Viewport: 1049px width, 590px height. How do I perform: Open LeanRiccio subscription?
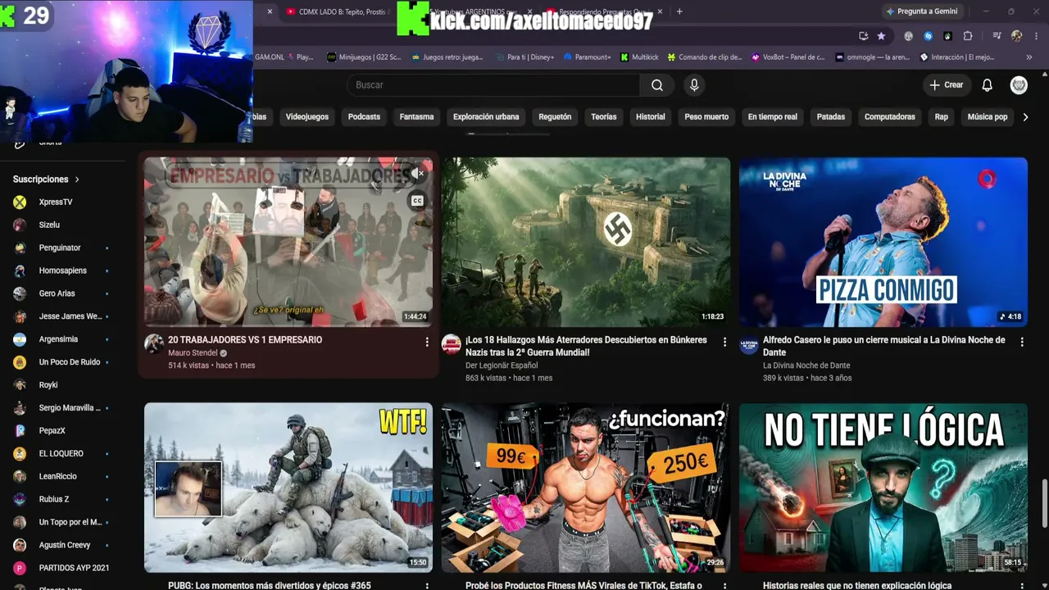pos(57,476)
